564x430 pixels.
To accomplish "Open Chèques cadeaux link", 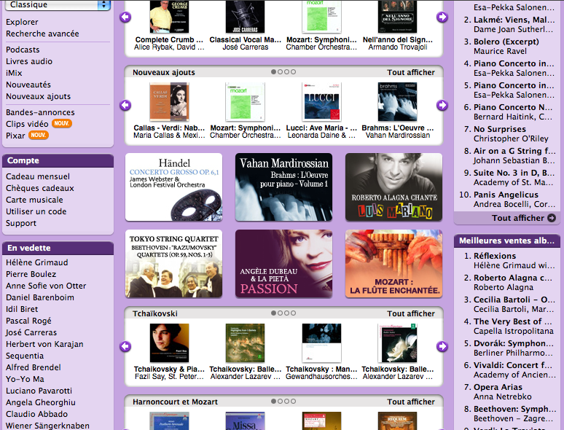I will tap(40, 188).
